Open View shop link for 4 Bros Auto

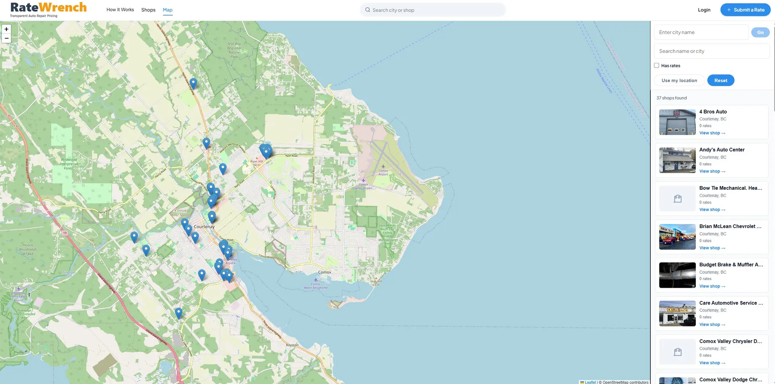click(712, 133)
